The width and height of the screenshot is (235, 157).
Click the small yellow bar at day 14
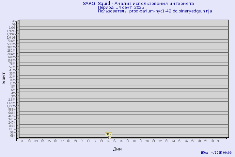(x=109, y=138)
